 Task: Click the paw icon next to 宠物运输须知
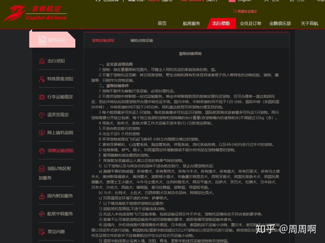click(42, 151)
